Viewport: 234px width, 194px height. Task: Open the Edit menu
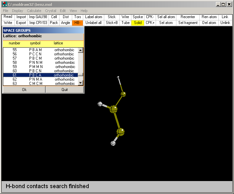click(63, 11)
